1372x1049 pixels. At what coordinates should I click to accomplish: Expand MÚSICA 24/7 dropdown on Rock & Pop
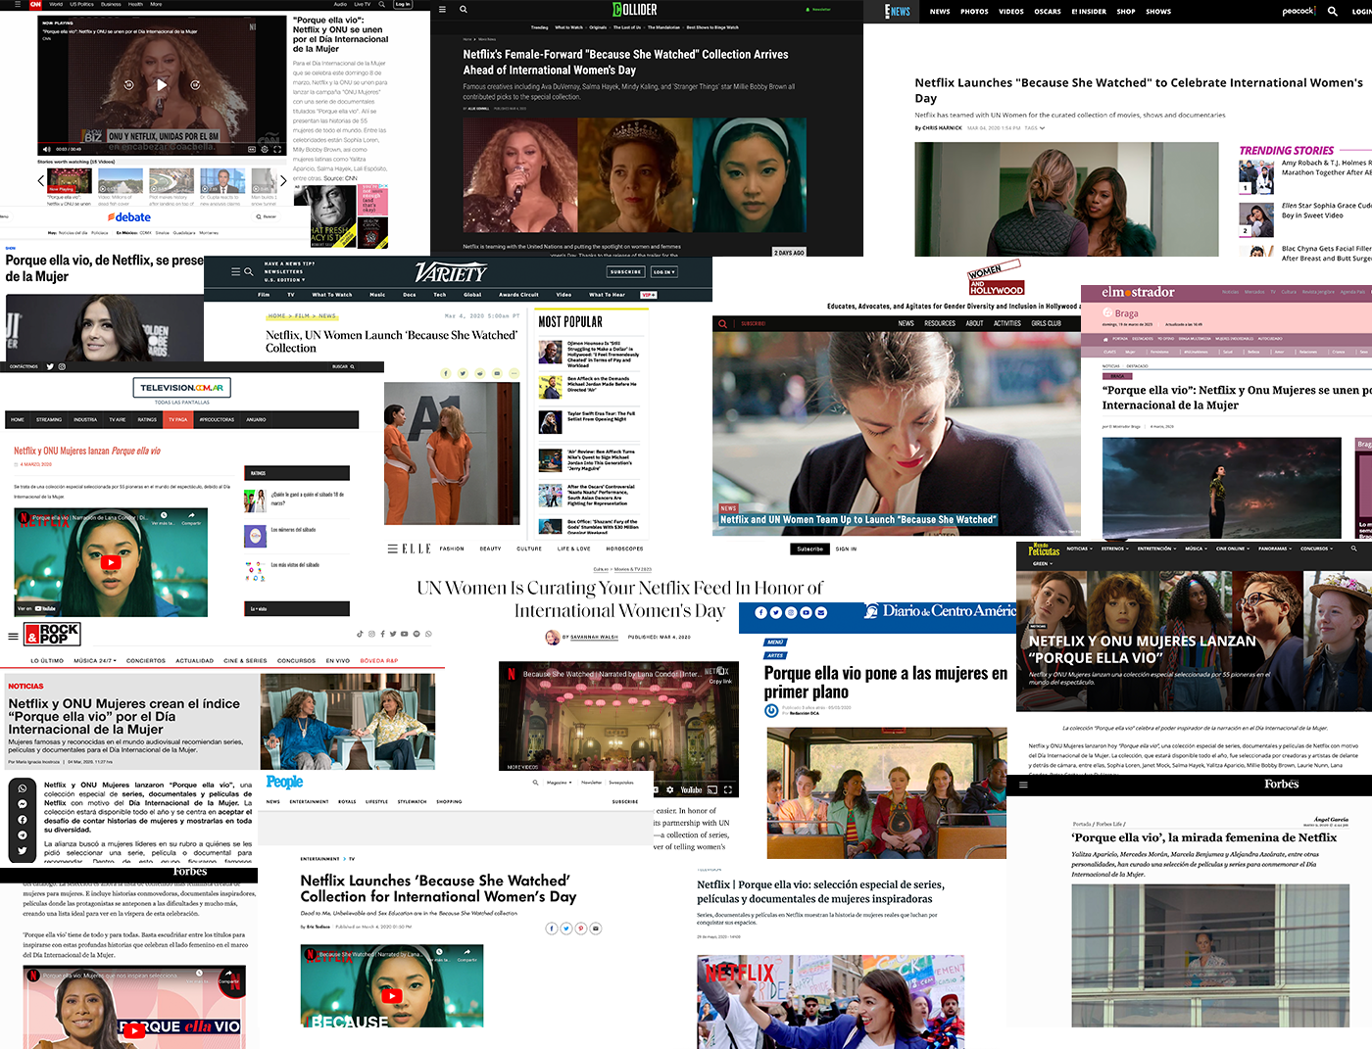coord(95,660)
